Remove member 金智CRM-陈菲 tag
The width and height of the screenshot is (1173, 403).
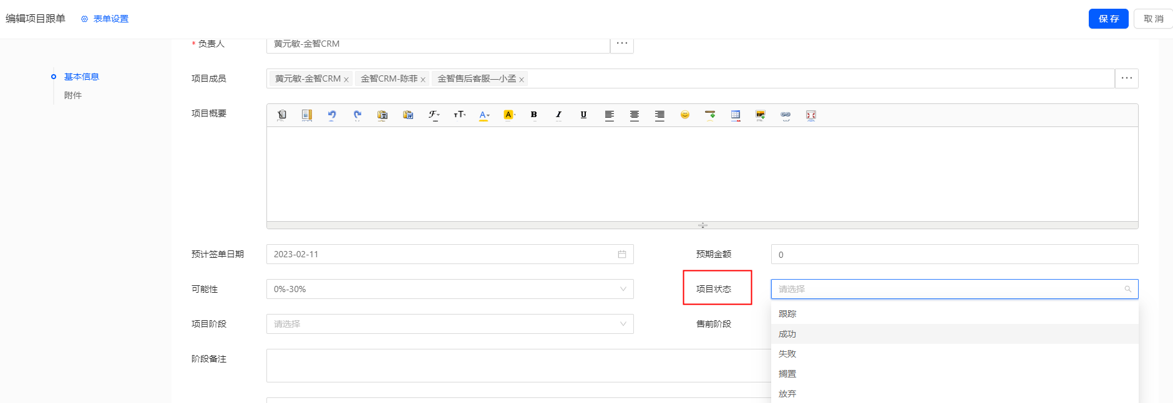(x=423, y=80)
